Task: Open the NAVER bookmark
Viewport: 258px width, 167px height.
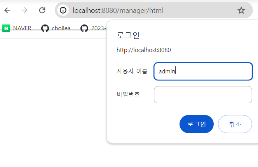Action: coord(17,28)
